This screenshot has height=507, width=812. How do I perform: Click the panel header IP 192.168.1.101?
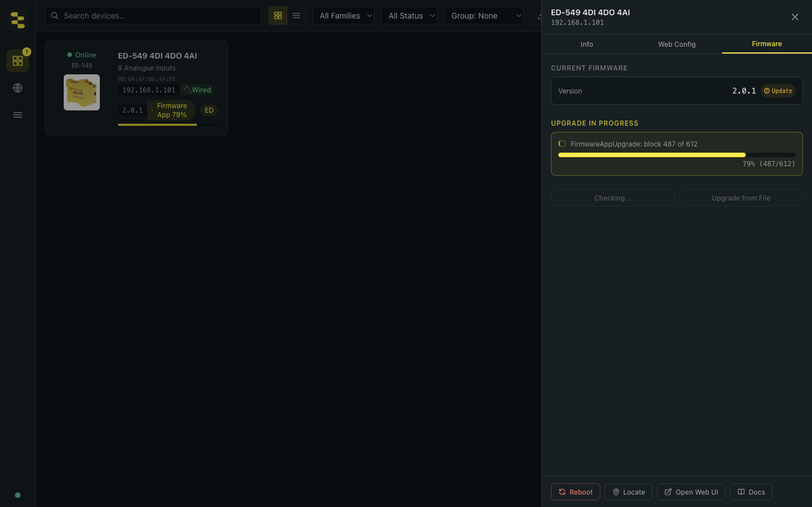577,23
